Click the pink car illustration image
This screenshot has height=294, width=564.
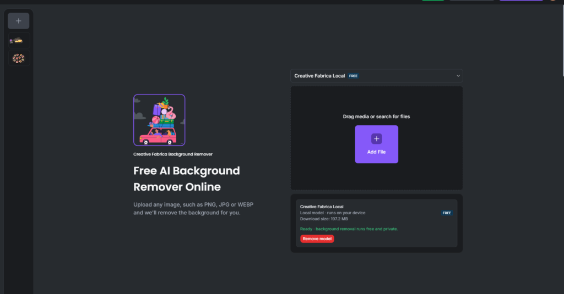(x=159, y=120)
